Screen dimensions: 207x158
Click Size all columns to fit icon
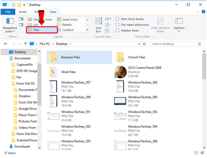(107, 30)
